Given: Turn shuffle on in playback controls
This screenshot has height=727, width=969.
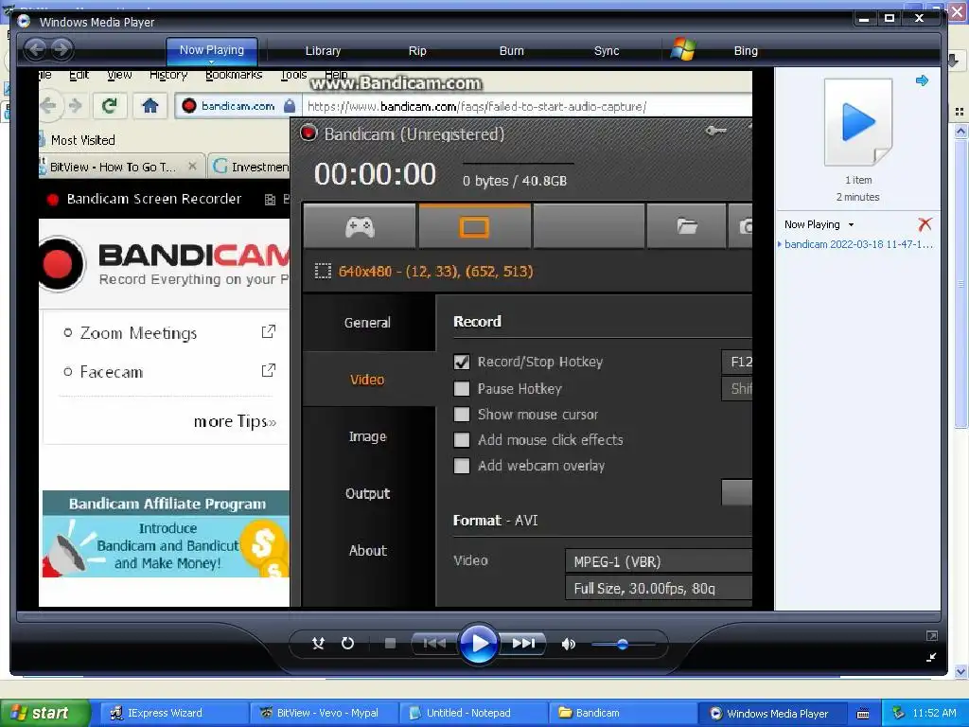Looking at the screenshot, I should coord(318,644).
